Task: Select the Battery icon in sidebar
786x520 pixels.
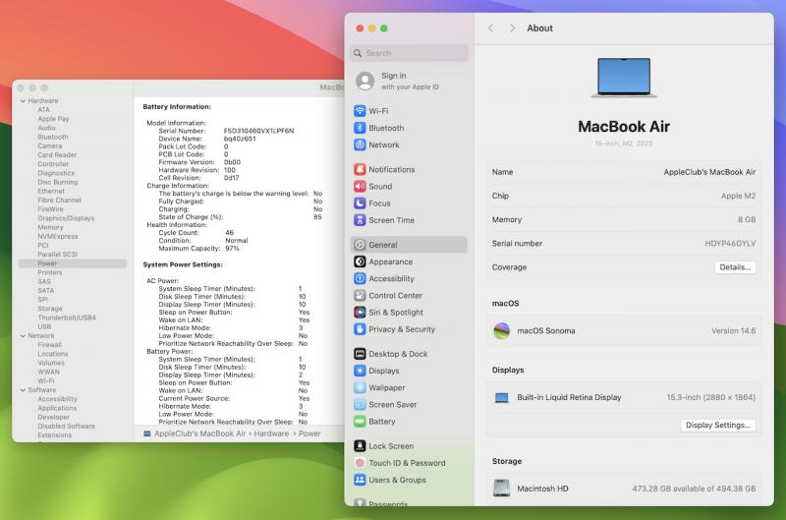Action: click(x=360, y=422)
